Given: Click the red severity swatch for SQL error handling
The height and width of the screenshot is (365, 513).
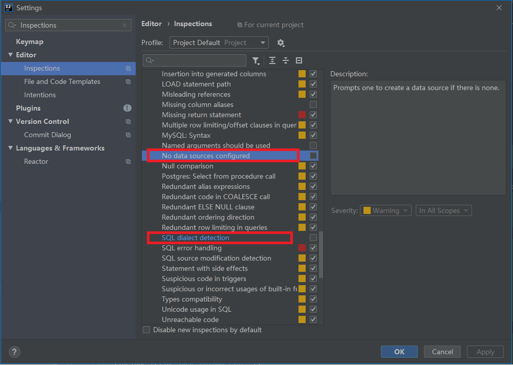Looking at the screenshot, I should 302,248.
